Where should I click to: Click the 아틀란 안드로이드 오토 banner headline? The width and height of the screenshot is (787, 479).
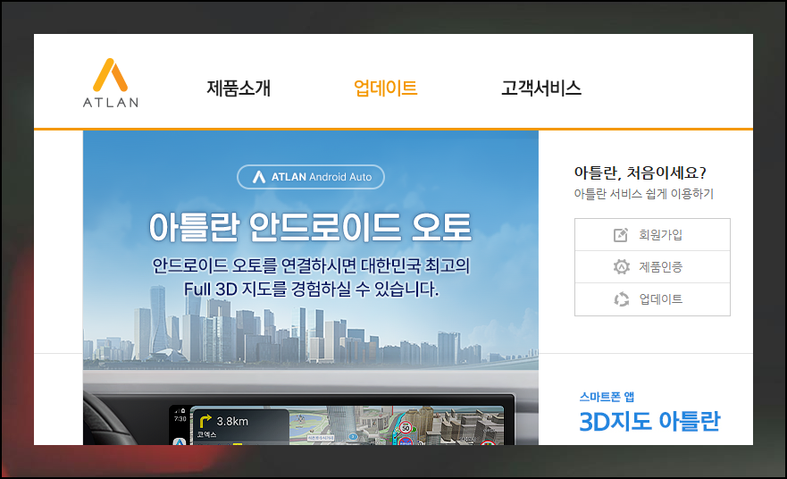pos(310,227)
